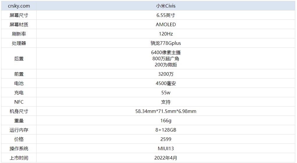Screen dimensions: 297x163
Task: Click the 8+128GB memory value
Action: point(166,130)
